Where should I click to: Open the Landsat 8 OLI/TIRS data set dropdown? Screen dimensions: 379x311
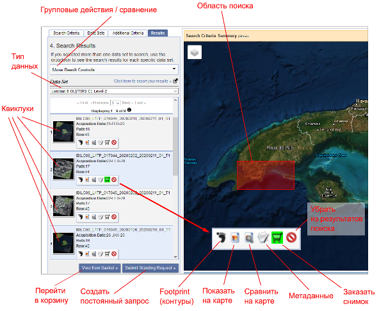(x=114, y=91)
